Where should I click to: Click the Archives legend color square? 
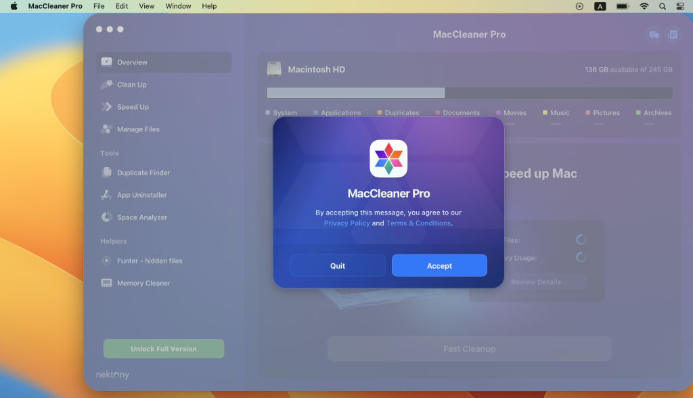pyautogui.click(x=638, y=113)
